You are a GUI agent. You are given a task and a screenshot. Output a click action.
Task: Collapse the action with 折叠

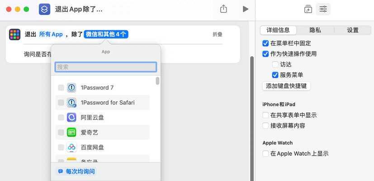217,34
